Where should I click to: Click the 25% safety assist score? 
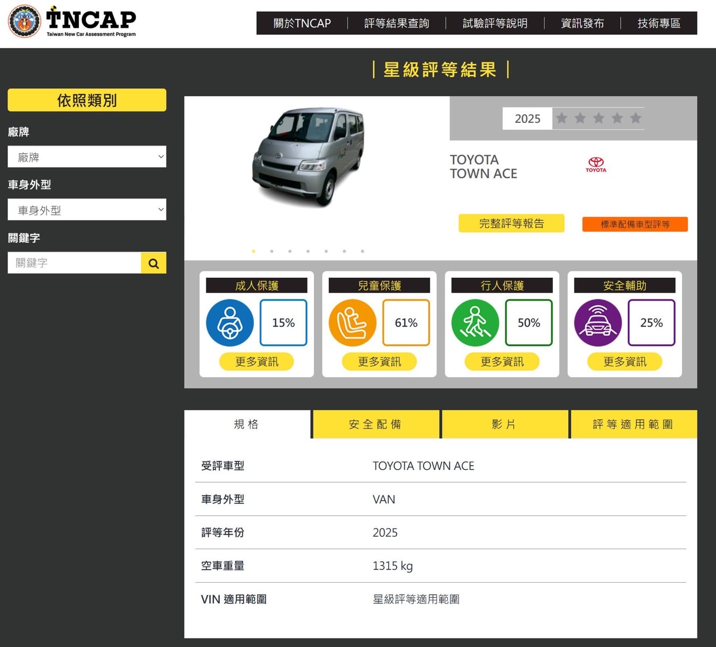point(652,323)
